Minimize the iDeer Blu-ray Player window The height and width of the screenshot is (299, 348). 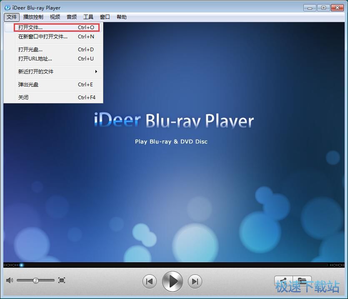click(x=310, y=8)
